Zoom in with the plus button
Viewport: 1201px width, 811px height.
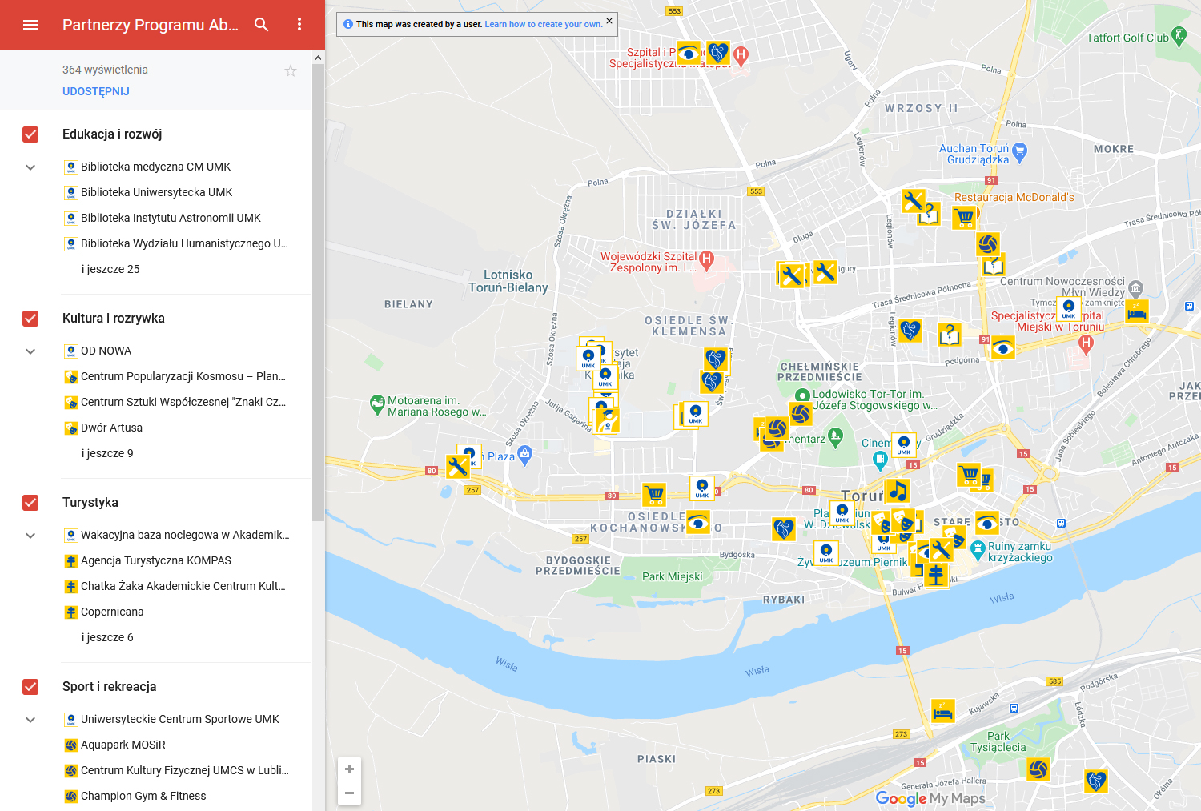pos(349,769)
